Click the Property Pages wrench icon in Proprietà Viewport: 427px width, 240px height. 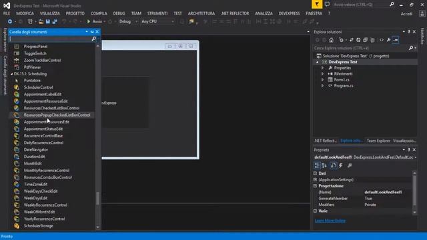coord(350,165)
